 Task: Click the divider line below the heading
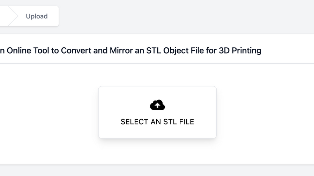(x=157, y=63)
